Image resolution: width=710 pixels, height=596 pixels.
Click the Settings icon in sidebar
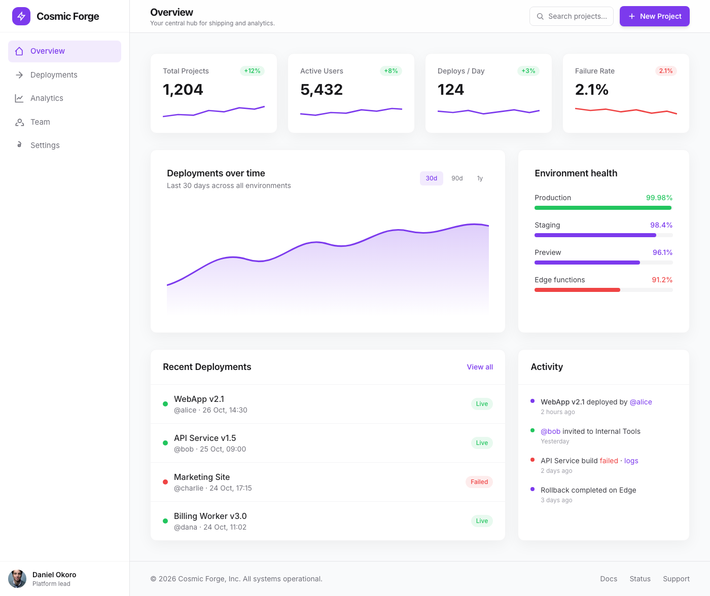click(x=19, y=145)
